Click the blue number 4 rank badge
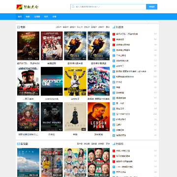 point(114,50)
